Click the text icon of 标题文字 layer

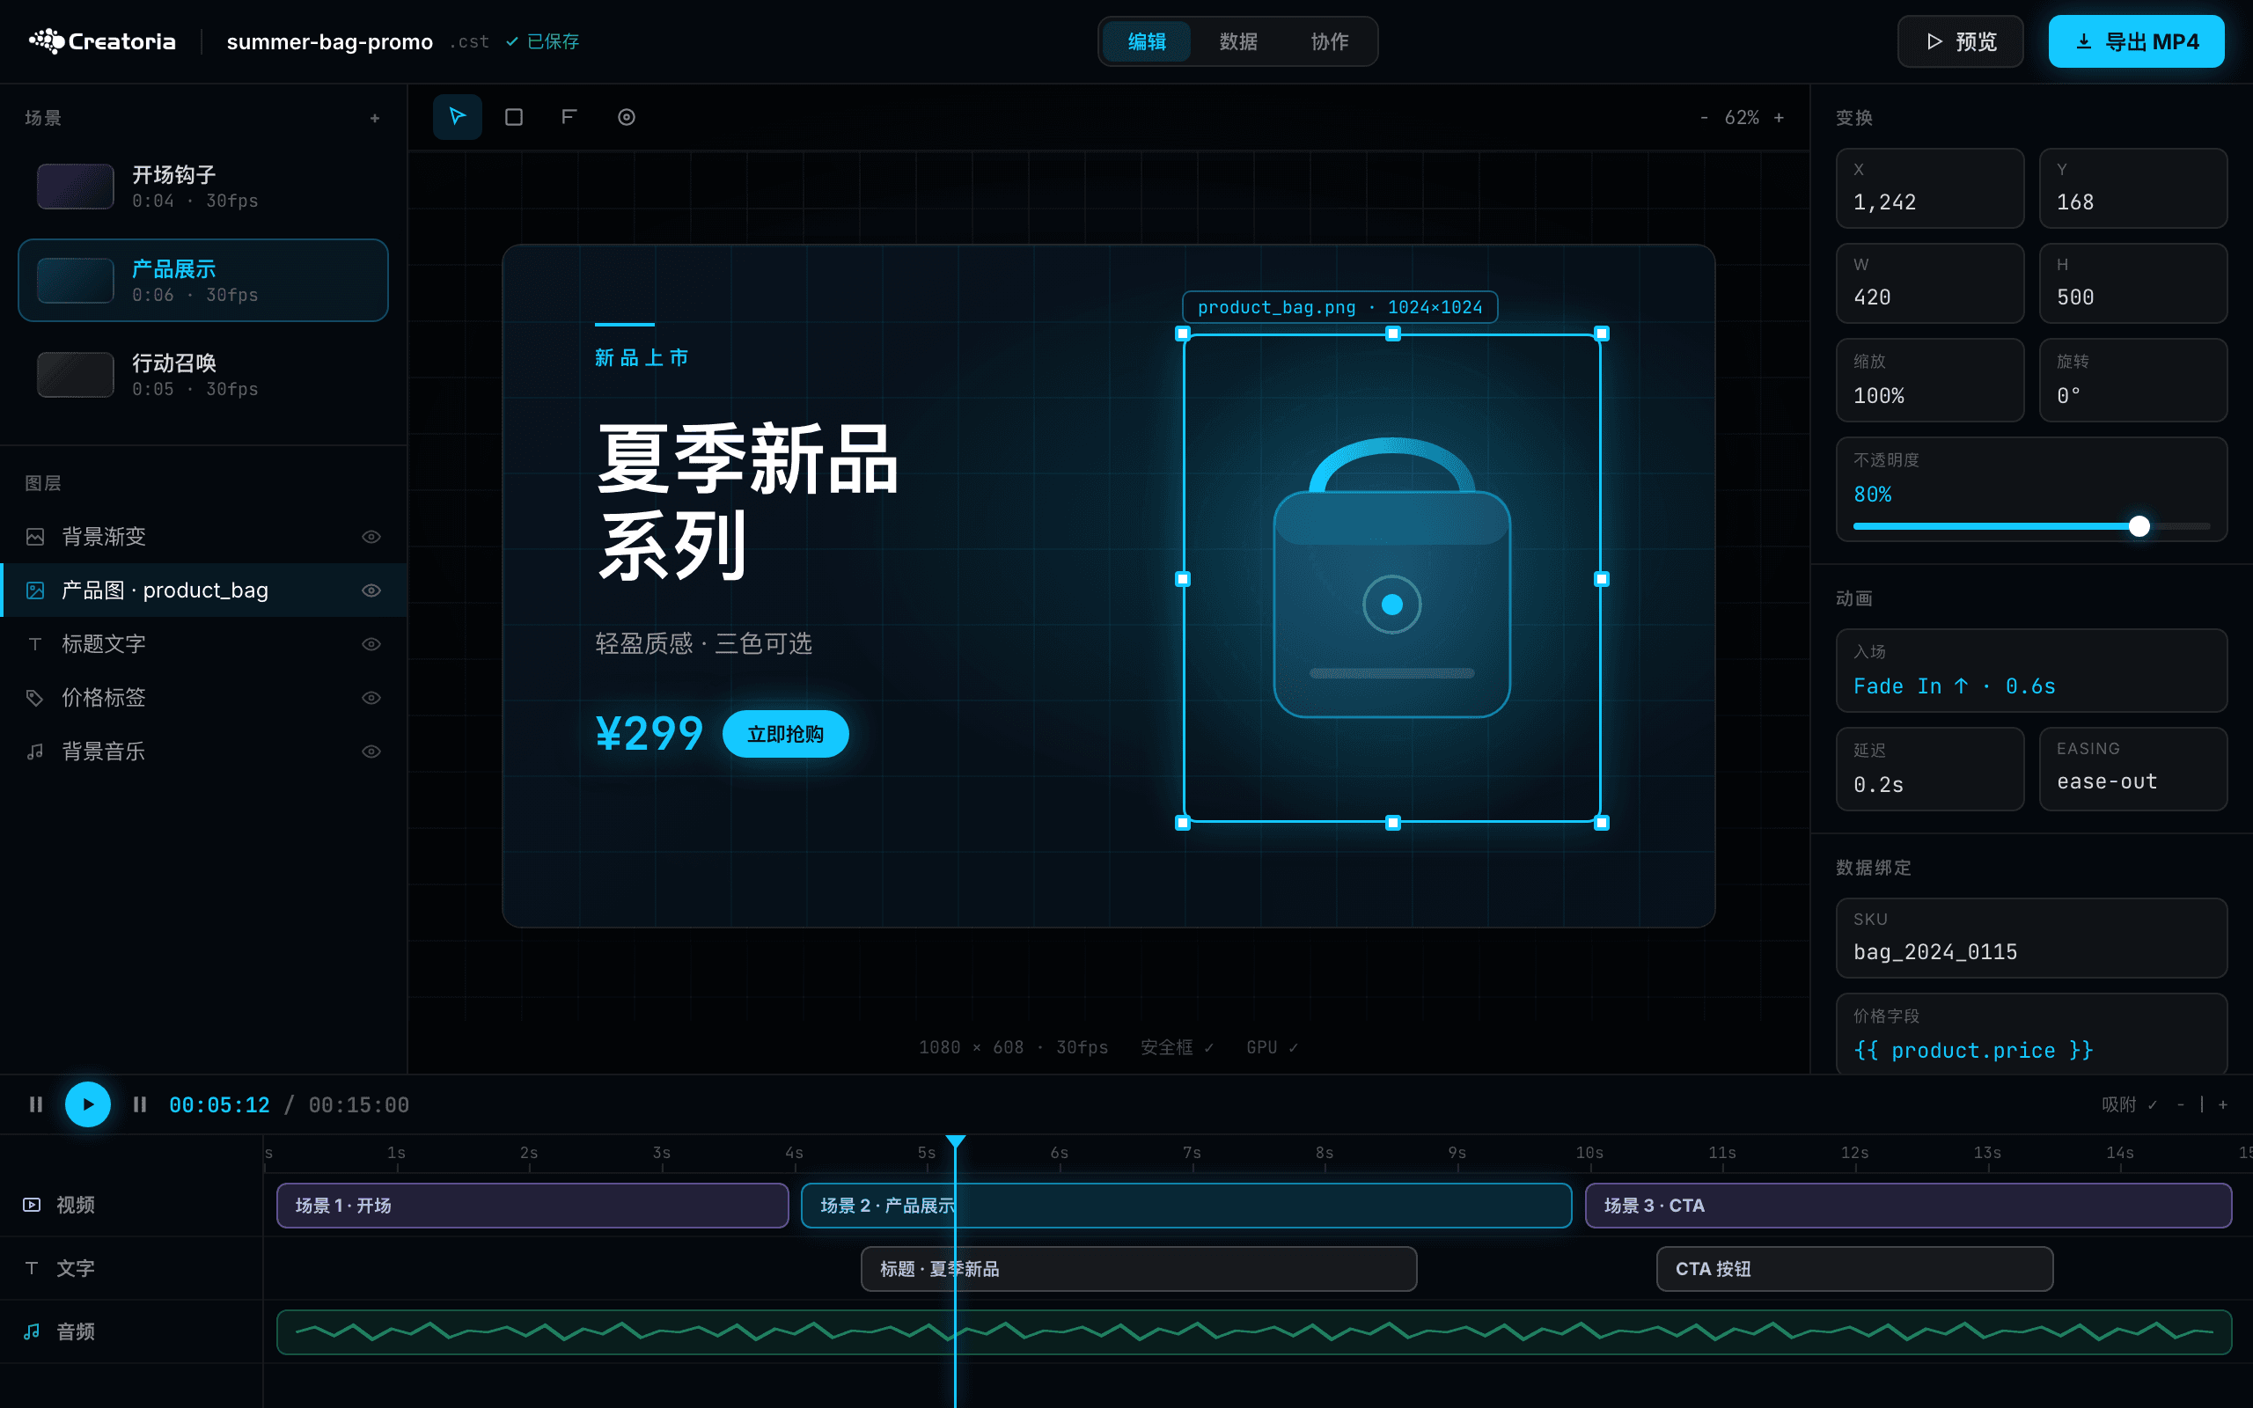pos(35,643)
